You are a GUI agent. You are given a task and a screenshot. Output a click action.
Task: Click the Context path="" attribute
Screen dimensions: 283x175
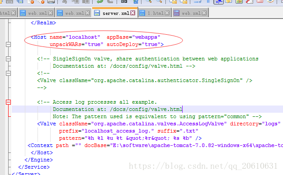click(x=69, y=145)
